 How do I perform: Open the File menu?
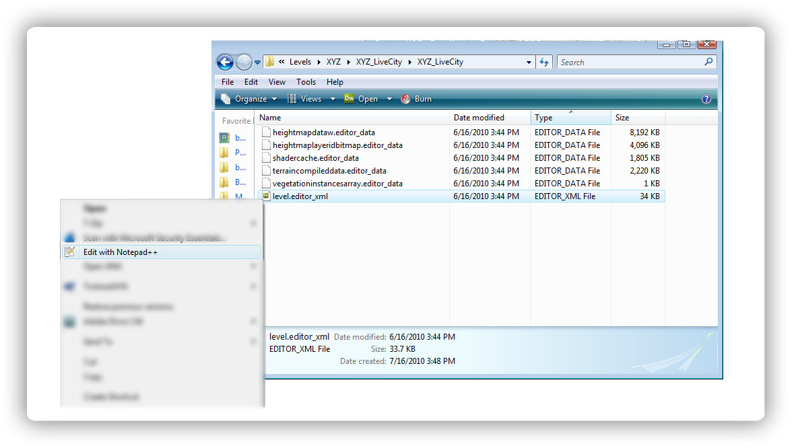pos(228,82)
